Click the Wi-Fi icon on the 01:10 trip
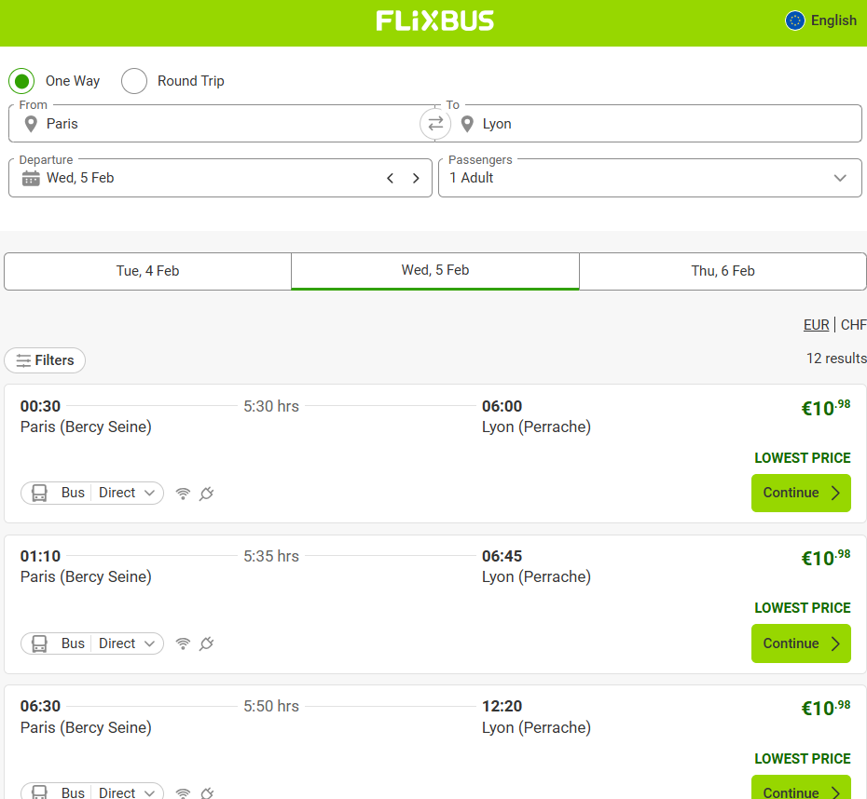867x799 pixels. pyautogui.click(x=183, y=643)
